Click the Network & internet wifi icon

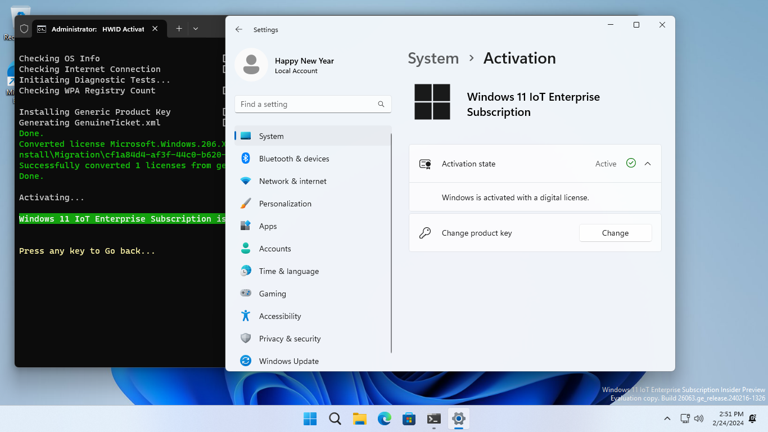(x=246, y=181)
